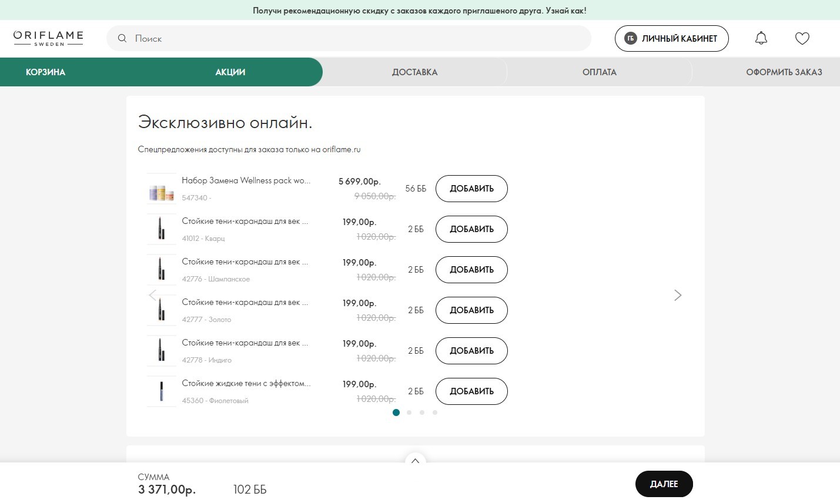Open eye pencil name above '42778 - Индиго'
This screenshot has width=840, height=503.
point(245,343)
